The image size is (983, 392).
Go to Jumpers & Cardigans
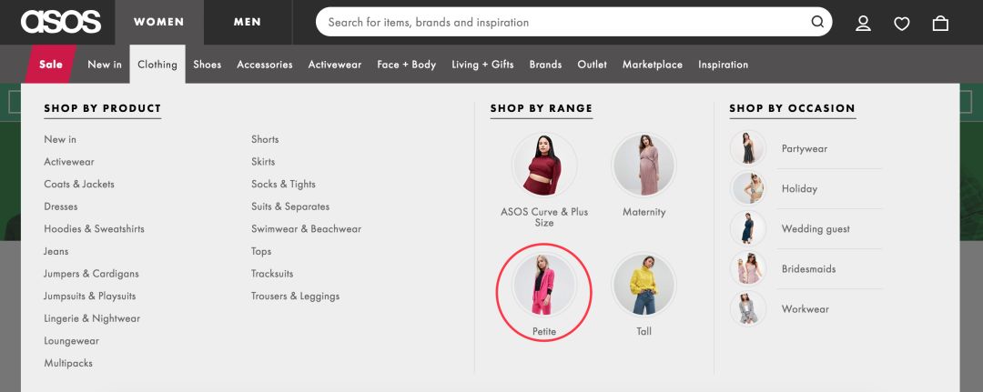pos(92,274)
